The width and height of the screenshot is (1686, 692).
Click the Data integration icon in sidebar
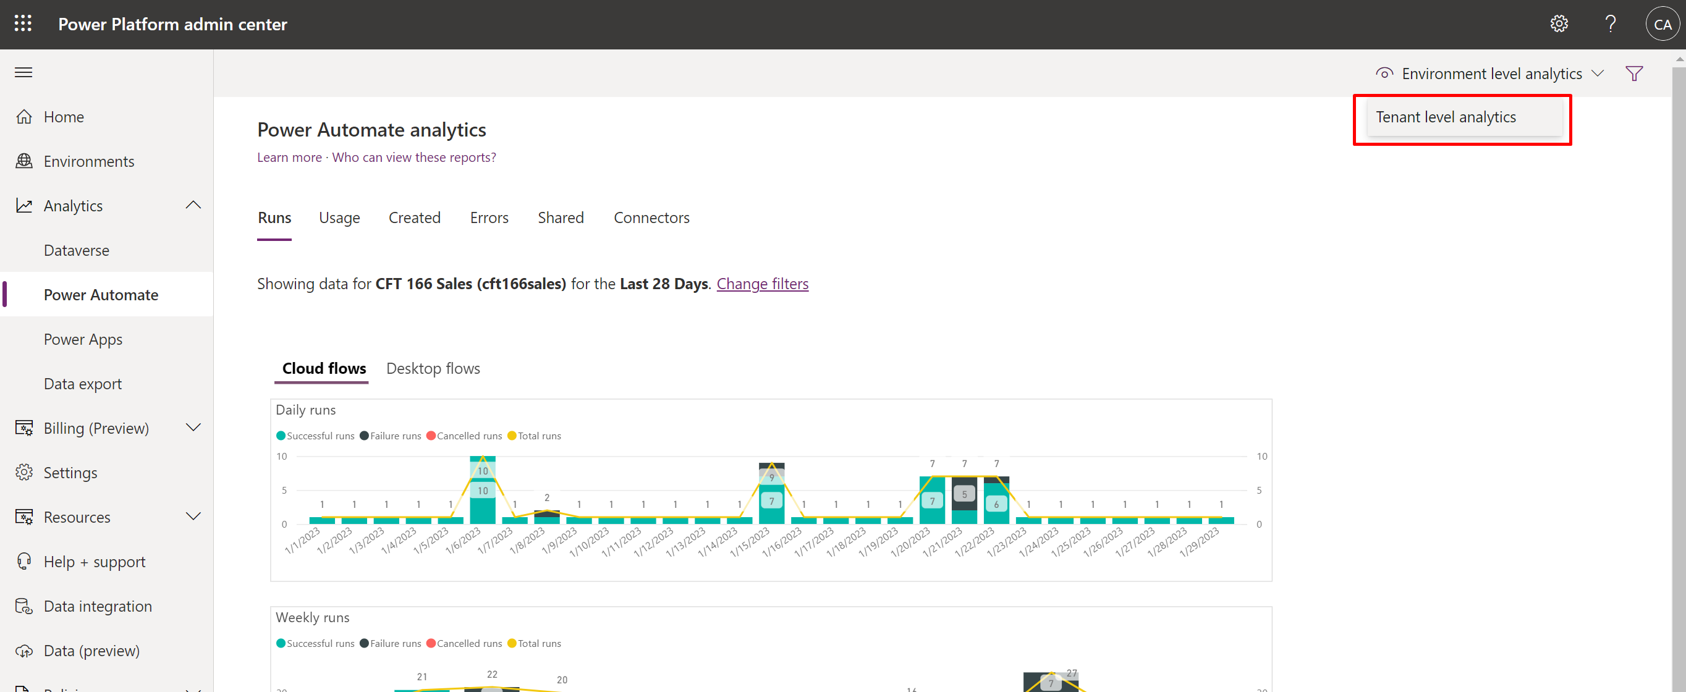point(24,605)
